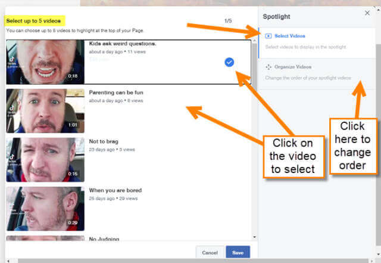Click the video list scrollbar up arrow
The image size is (381, 263).
coord(254,41)
